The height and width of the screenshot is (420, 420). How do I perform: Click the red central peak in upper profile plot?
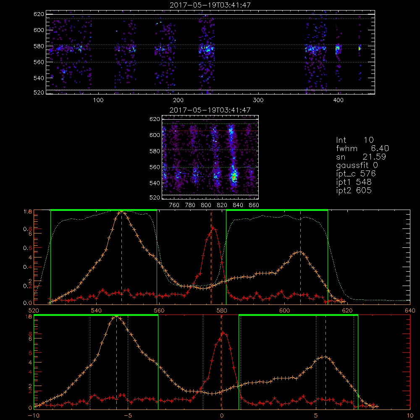point(213,228)
